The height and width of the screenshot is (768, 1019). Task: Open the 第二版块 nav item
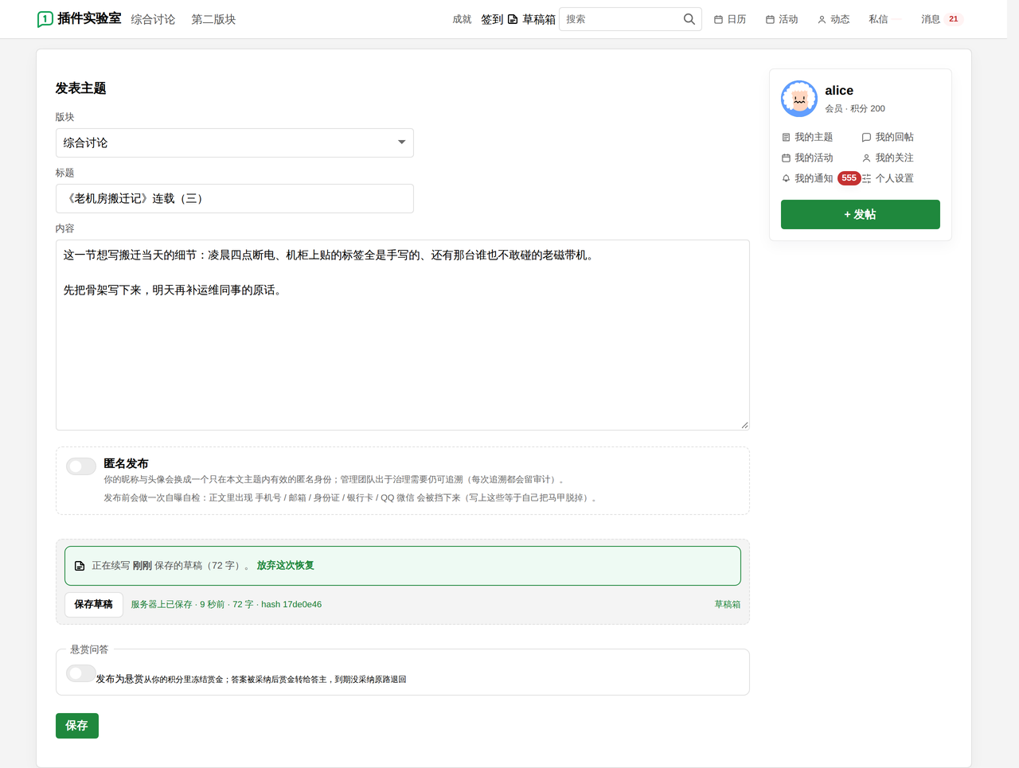click(213, 19)
